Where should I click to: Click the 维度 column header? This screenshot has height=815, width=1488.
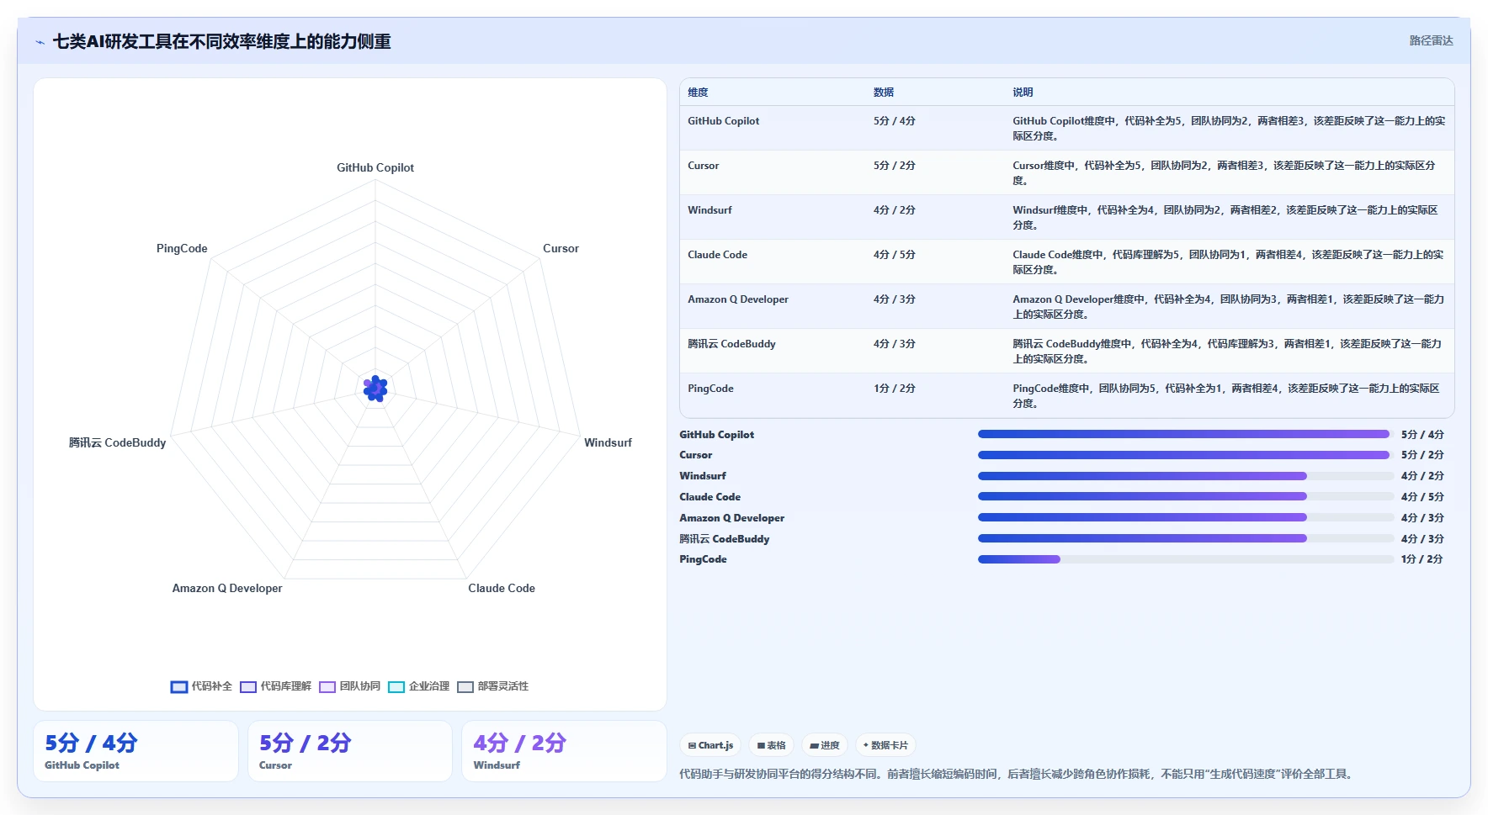click(698, 93)
